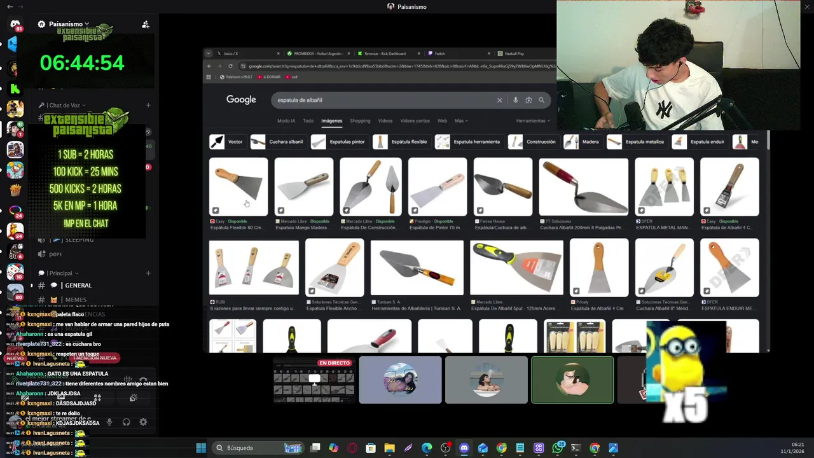Screen dimensions: 814x458
Task: Filter images by Espátula flexible chip
Action: [401, 142]
